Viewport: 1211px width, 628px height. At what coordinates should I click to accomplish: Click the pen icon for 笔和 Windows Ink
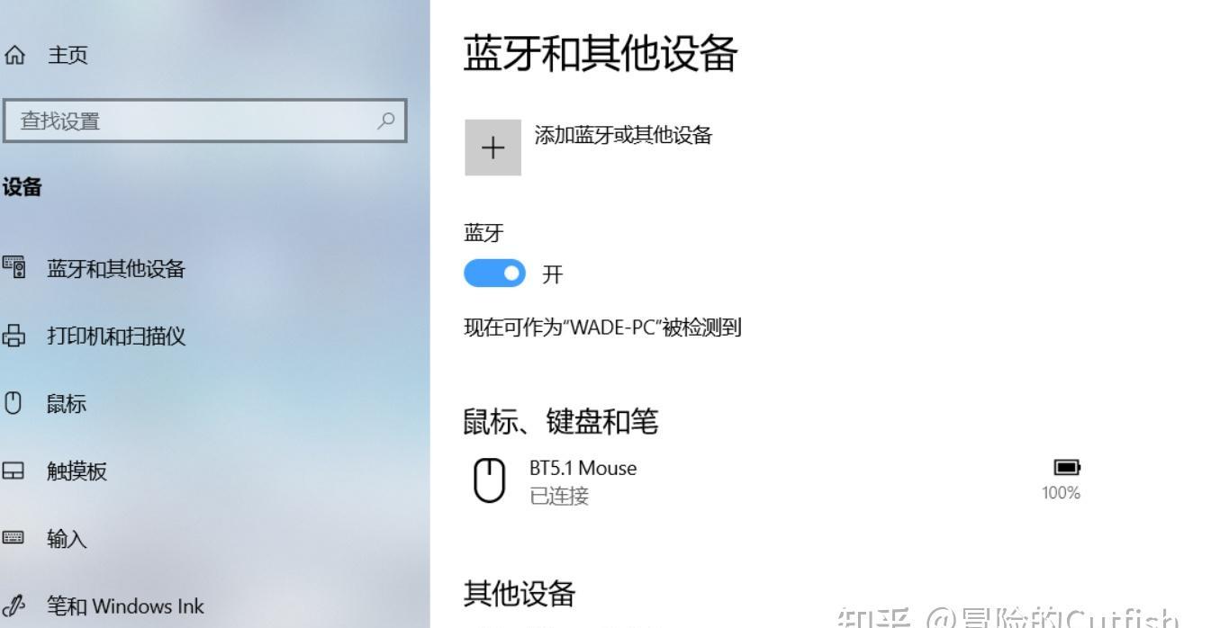coord(14,606)
